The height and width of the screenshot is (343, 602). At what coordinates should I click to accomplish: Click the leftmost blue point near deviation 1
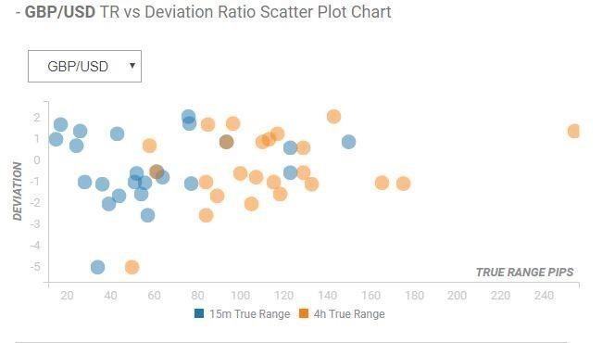(x=56, y=139)
